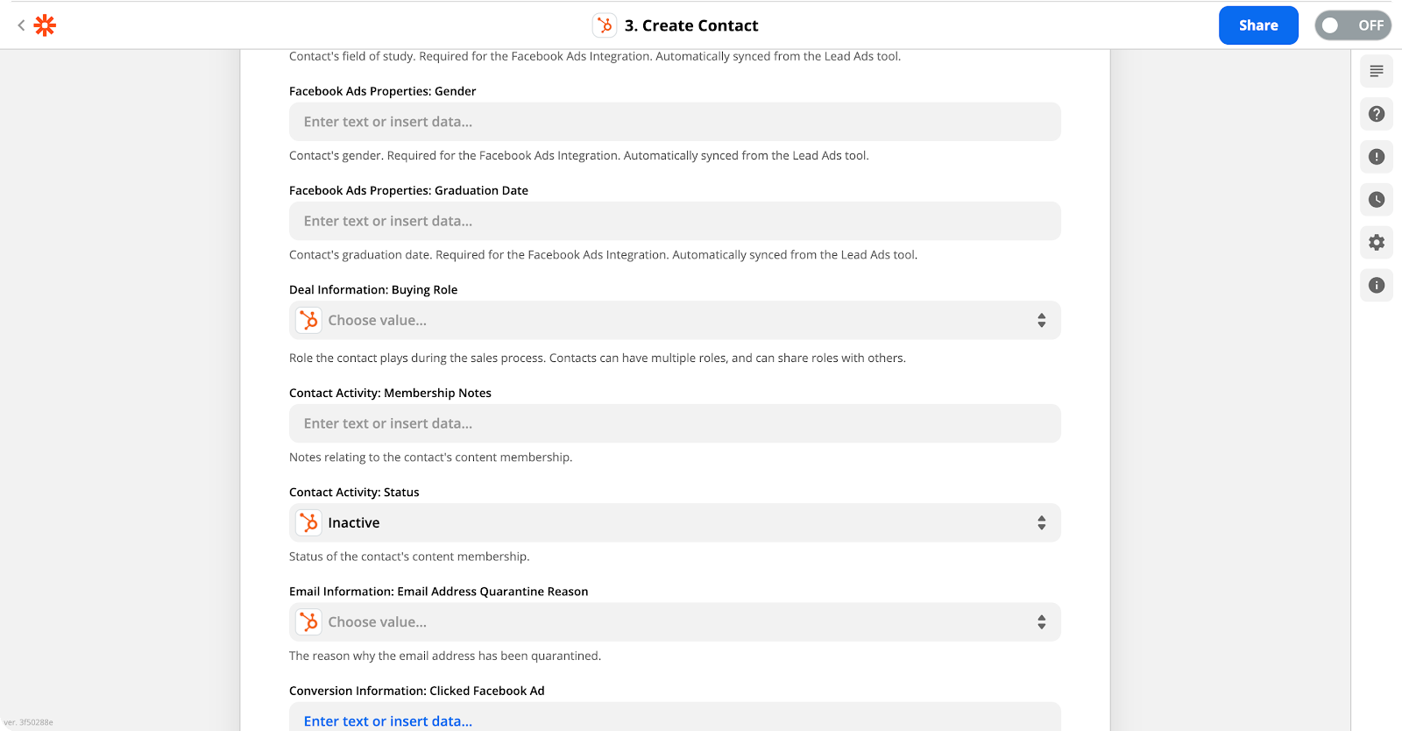Viewport: 1402px width, 731px height.
Task: Click the arrows on Quarantine Reason dropdown
Action: tap(1041, 622)
